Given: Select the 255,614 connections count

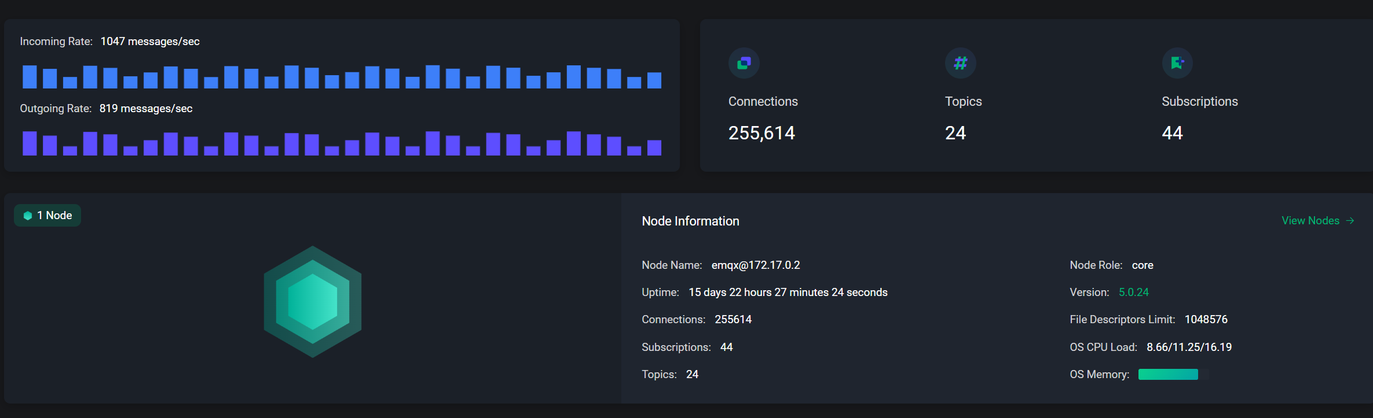Looking at the screenshot, I should click(761, 133).
